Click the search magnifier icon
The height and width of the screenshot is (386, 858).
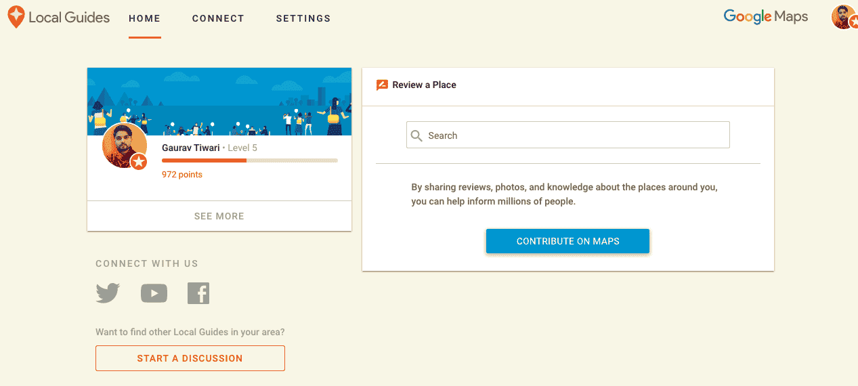[417, 135]
